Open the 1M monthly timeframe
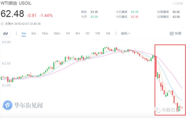Screen dimensions: 186x118 click(108, 33)
